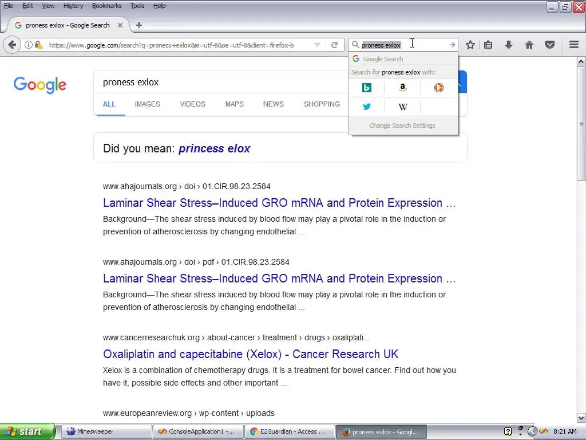
Task: Open the Edit menu
Action: [x=27, y=6]
